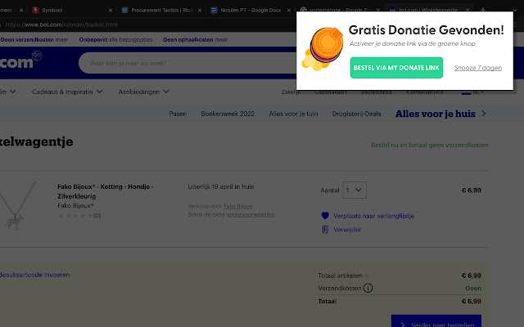Click the chevron next to Alles voor je huis
The width and height of the screenshot is (524, 327).
[484, 114]
